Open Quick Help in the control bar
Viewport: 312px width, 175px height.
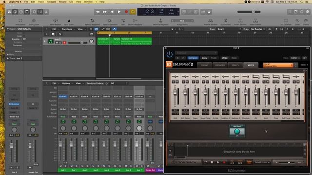pos(21,12)
